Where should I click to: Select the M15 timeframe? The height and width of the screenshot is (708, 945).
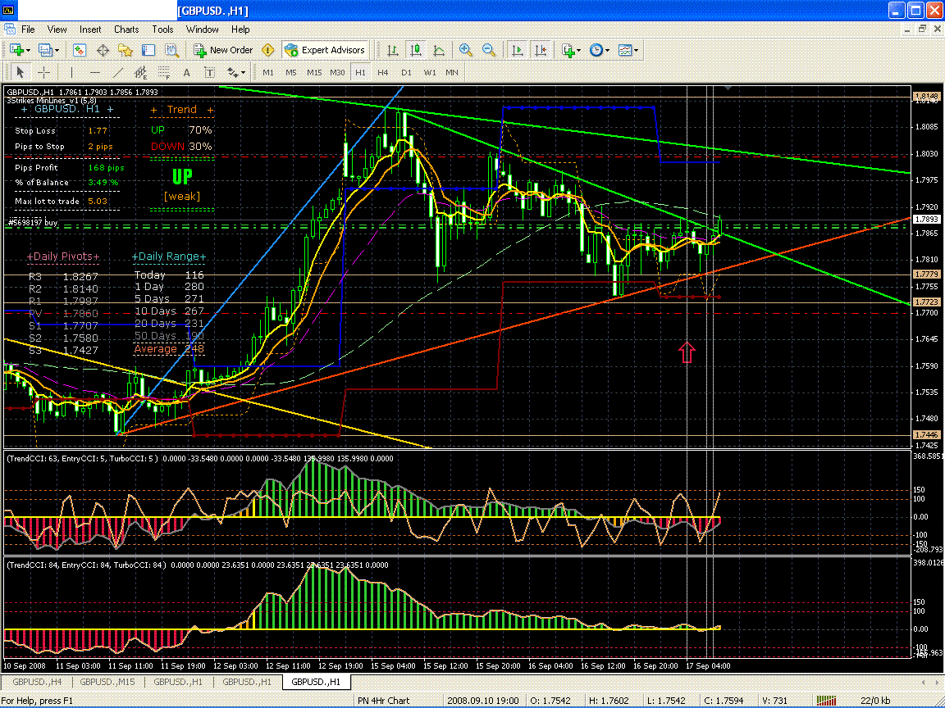pyautogui.click(x=314, y=73)
